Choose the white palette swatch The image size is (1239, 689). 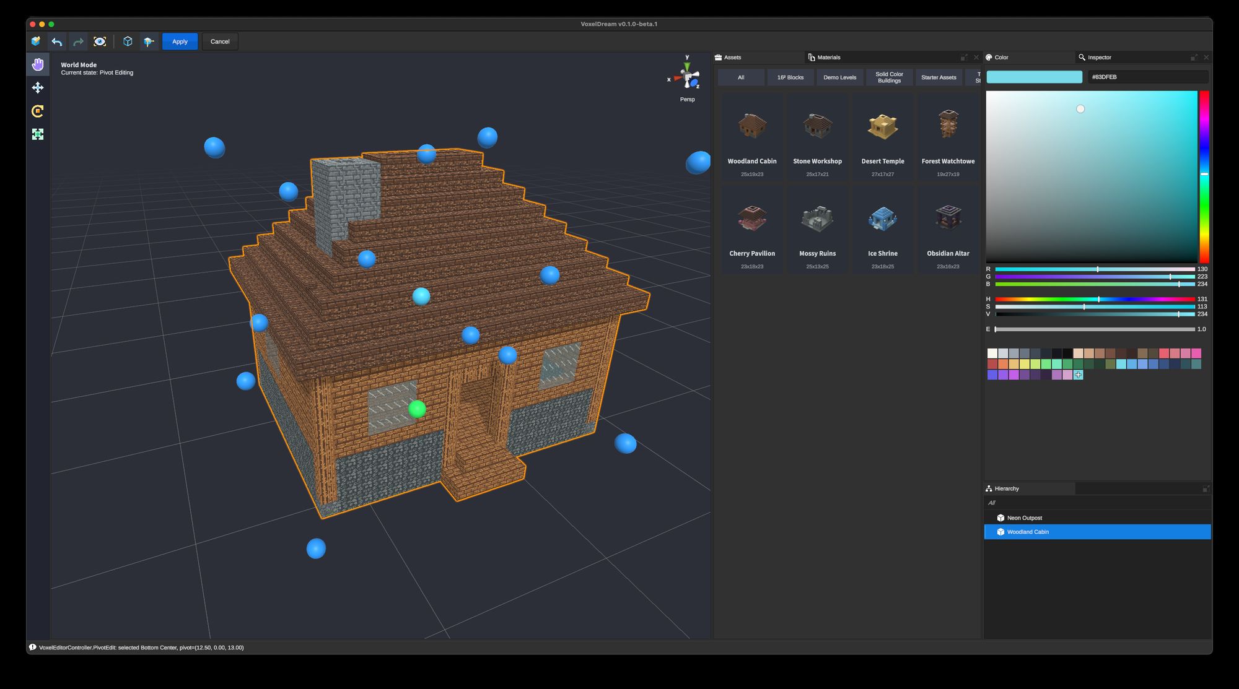click(992, 353)
